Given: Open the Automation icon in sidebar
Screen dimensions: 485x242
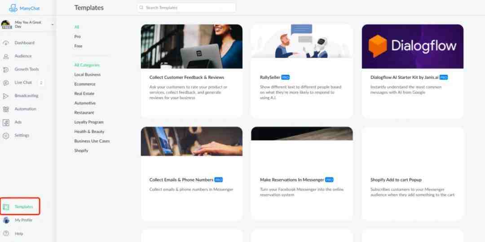Looking at the screenshot, I should coord(6,109).
